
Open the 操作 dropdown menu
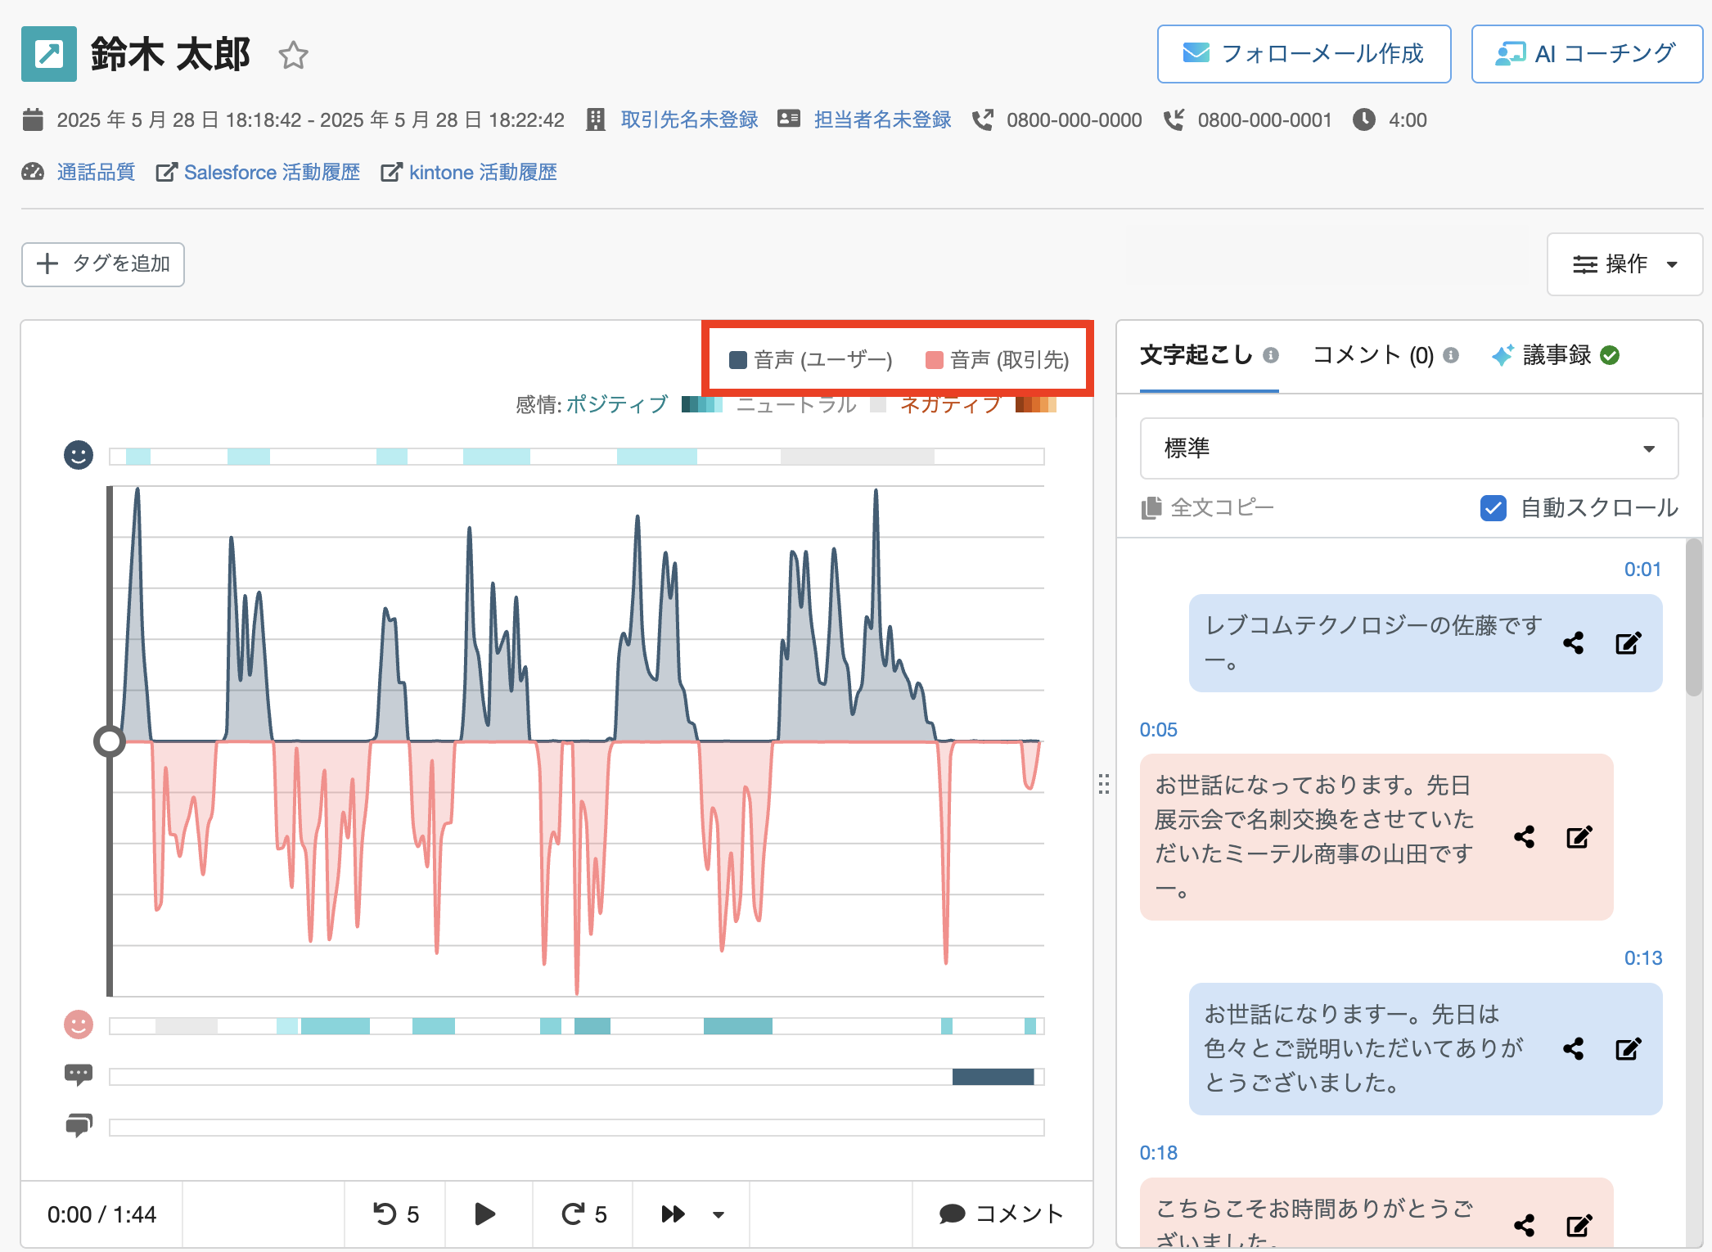pos(1624,264)
